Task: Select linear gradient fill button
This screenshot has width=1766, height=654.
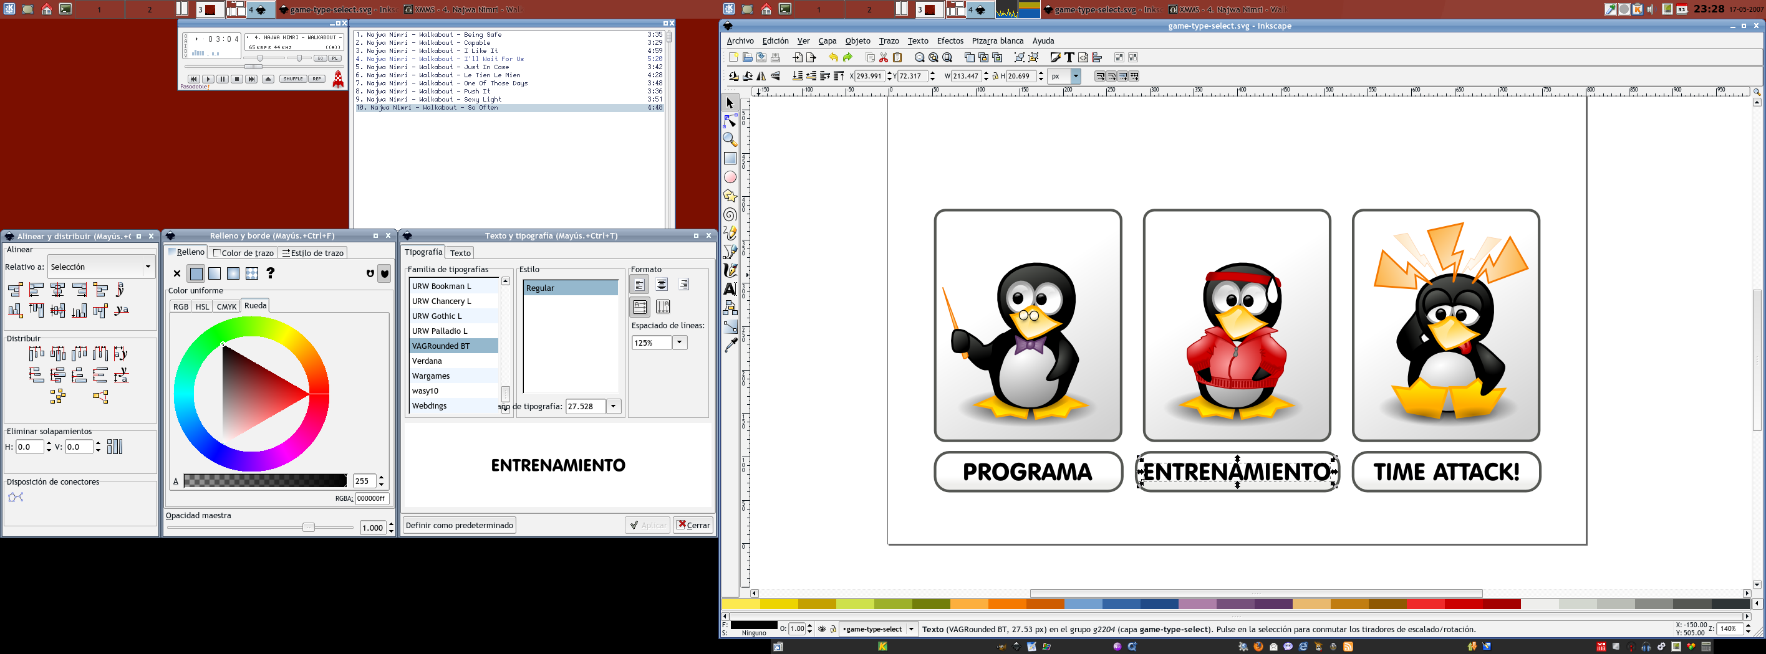Action: tap(215, 273)
